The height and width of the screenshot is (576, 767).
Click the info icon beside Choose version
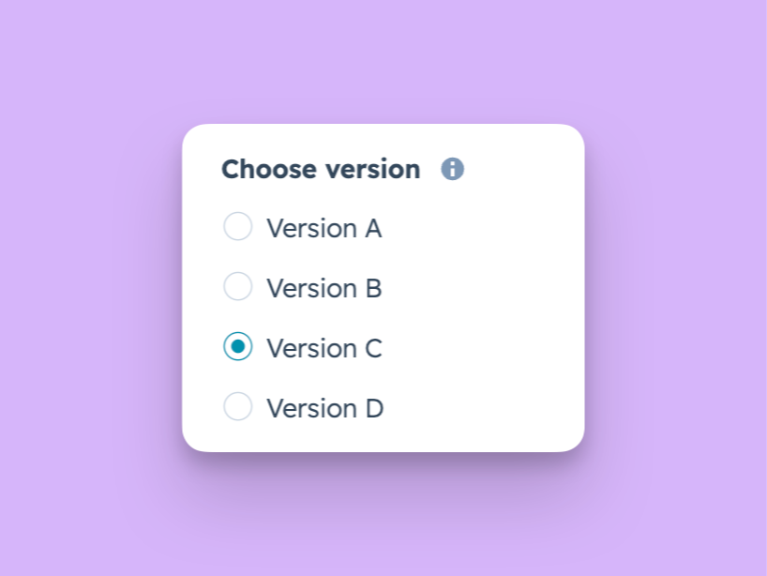click(454, 169)
